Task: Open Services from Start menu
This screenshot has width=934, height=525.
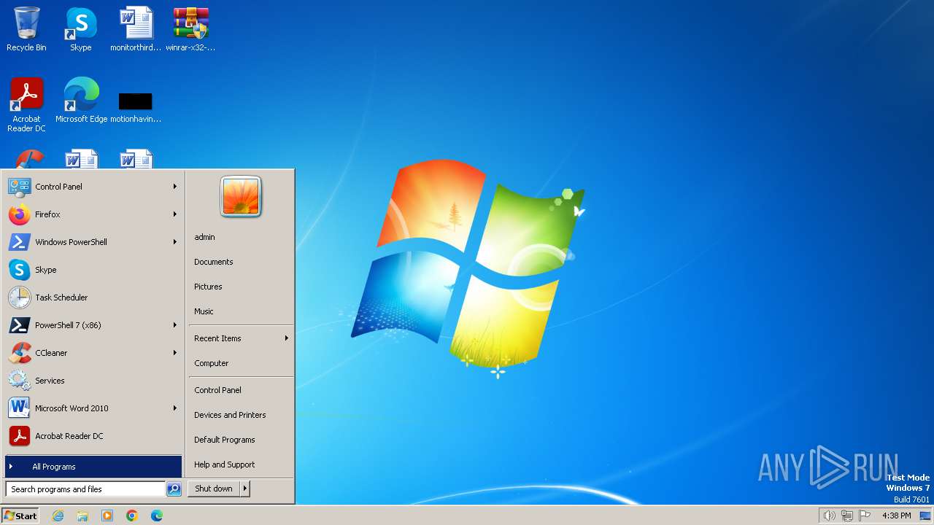Action: 93,381
